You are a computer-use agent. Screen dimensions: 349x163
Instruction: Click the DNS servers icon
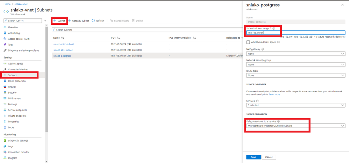point(5,99)
